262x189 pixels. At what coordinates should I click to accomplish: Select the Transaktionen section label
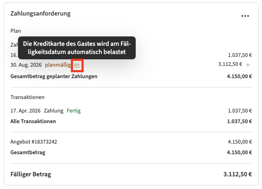click(x=27, y=97)
